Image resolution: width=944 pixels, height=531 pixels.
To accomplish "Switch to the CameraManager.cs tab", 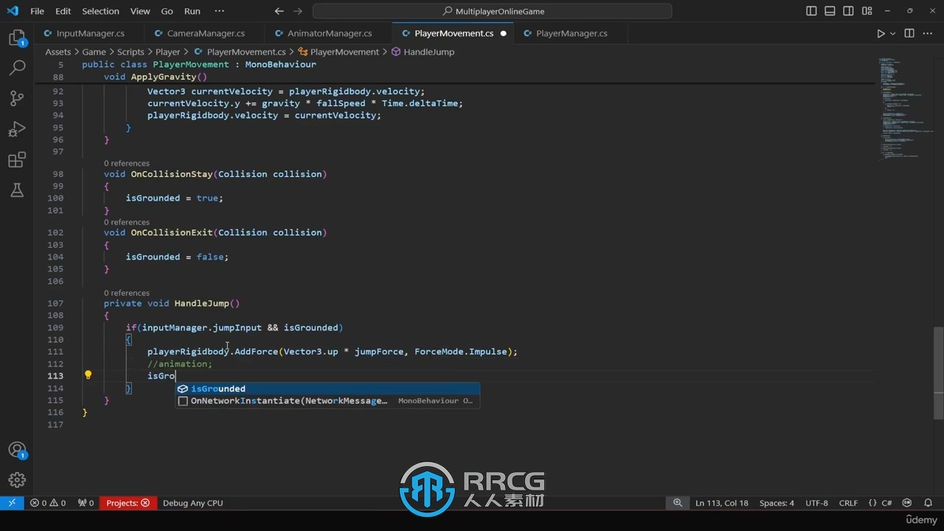I will (206, 33).
